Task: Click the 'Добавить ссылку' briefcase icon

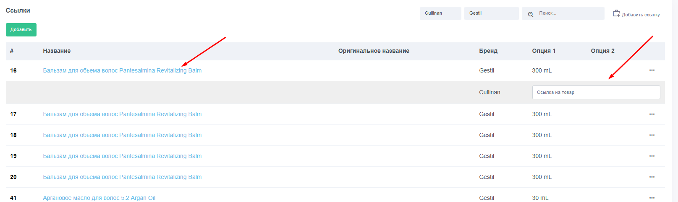Action: click(616, 13)
